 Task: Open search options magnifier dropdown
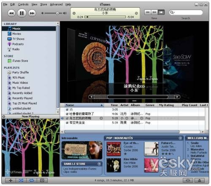(172, 12)
